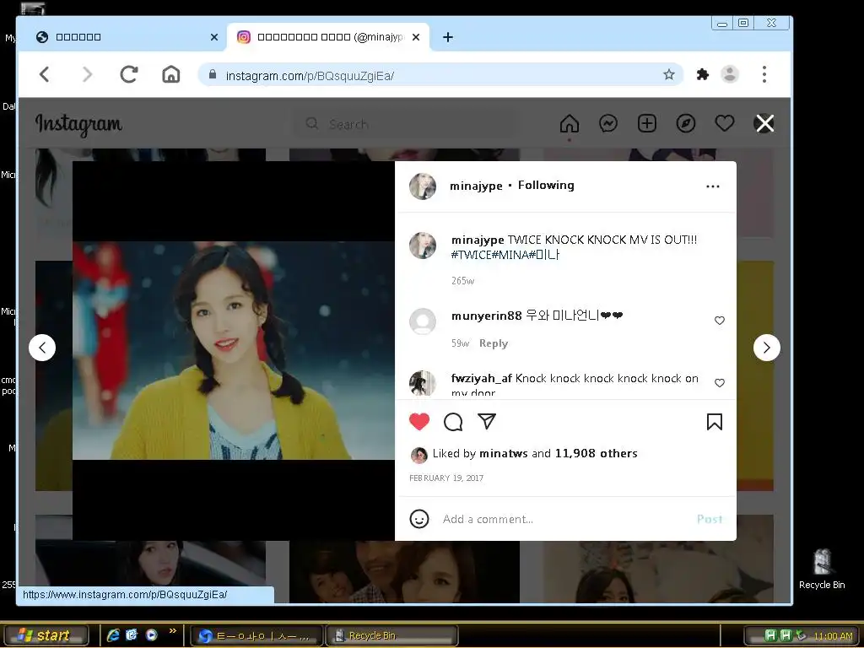
Task: Click the comment speech bubble icon
Action: tap(453, 422)
